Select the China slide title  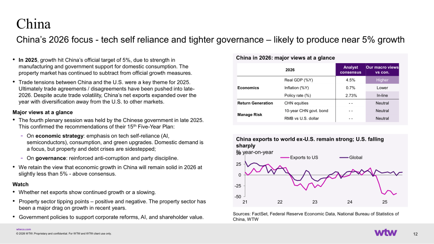click(33, 24)
